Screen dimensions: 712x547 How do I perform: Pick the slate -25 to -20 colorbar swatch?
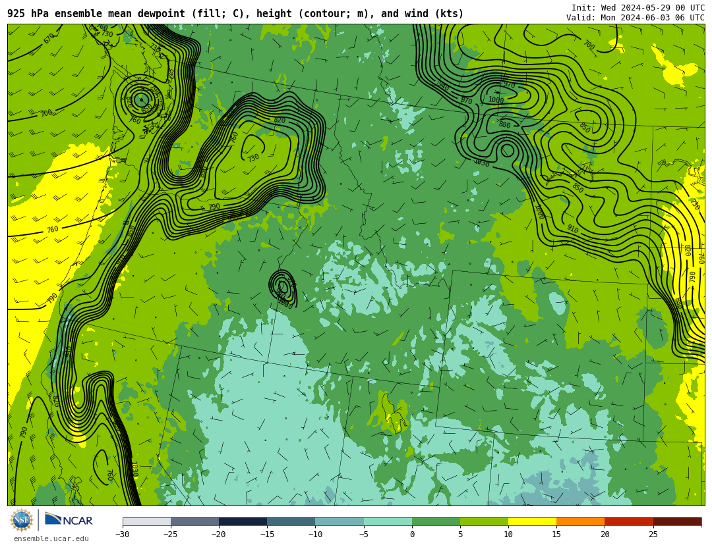[194, 521]
